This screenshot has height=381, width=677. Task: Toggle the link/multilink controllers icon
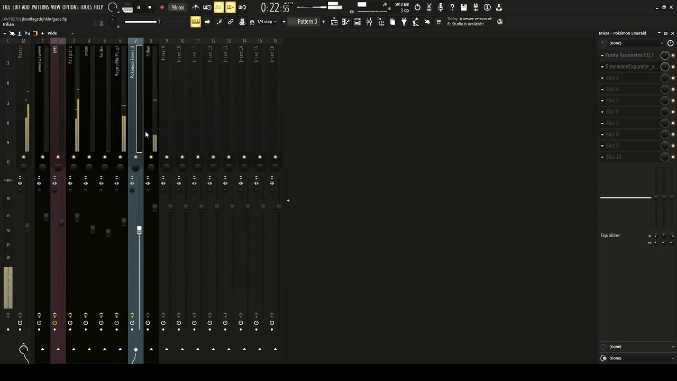pyautogui.click(x=231, y=22)
